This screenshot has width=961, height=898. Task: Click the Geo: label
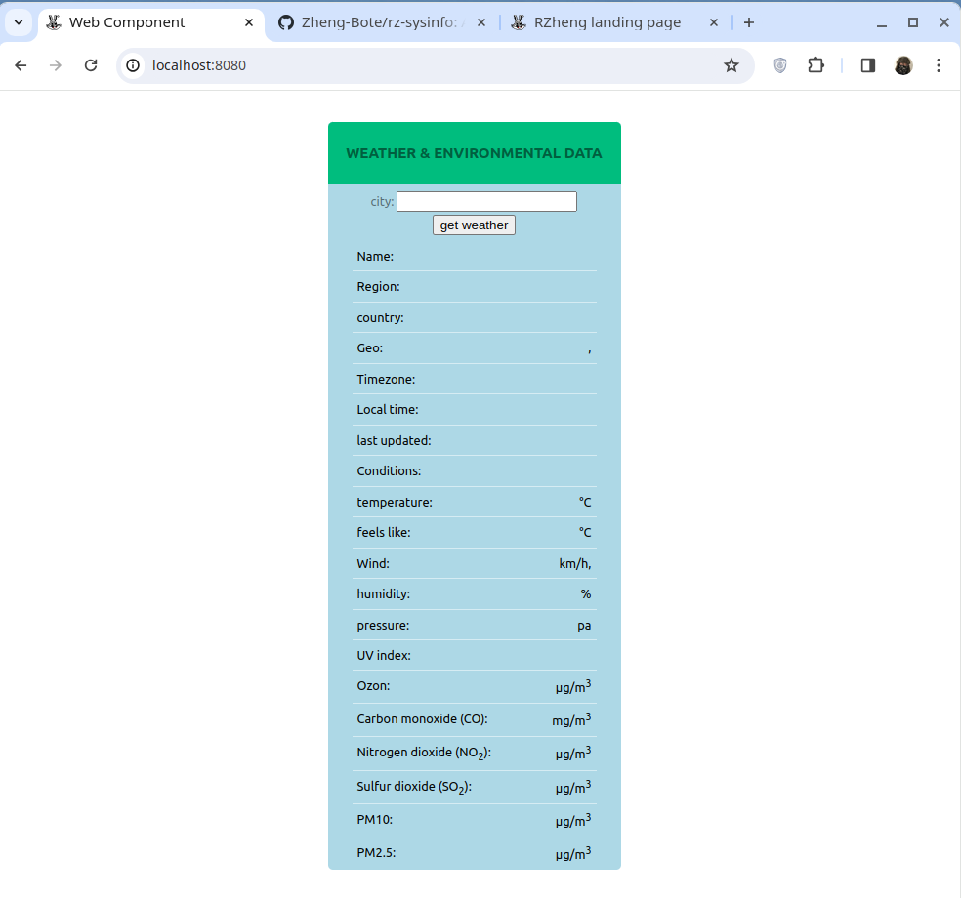[369, 348]
